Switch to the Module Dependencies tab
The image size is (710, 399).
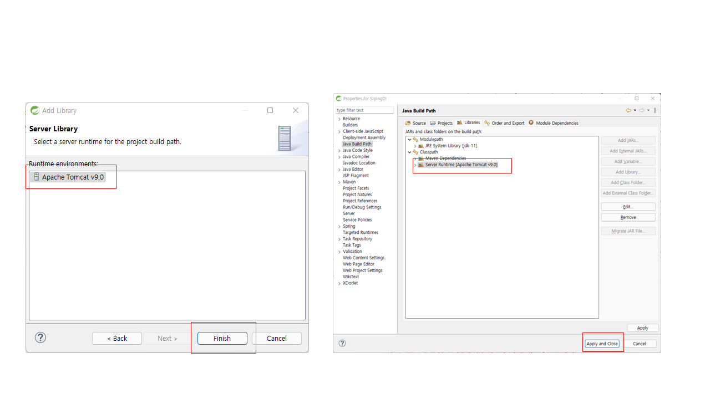click(554, 123)
